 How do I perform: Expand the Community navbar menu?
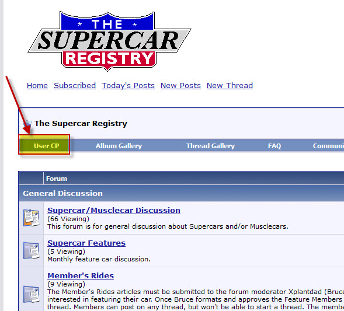coord(328,146)
